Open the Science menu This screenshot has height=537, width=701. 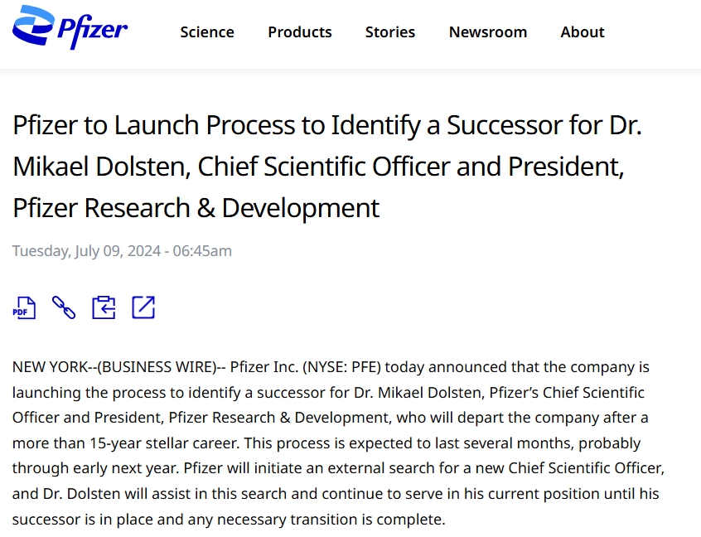(207, 32)
